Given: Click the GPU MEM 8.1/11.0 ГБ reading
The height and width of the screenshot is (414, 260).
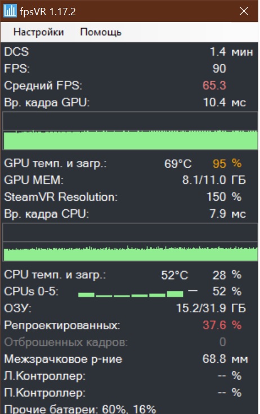Looking at the screenshot, I should (x=214, y=180).
